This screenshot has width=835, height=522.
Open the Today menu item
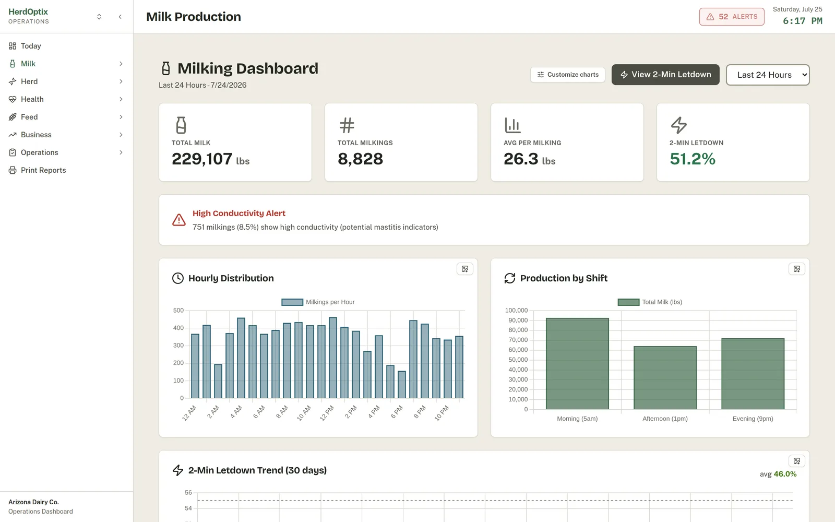click(67, 46)
